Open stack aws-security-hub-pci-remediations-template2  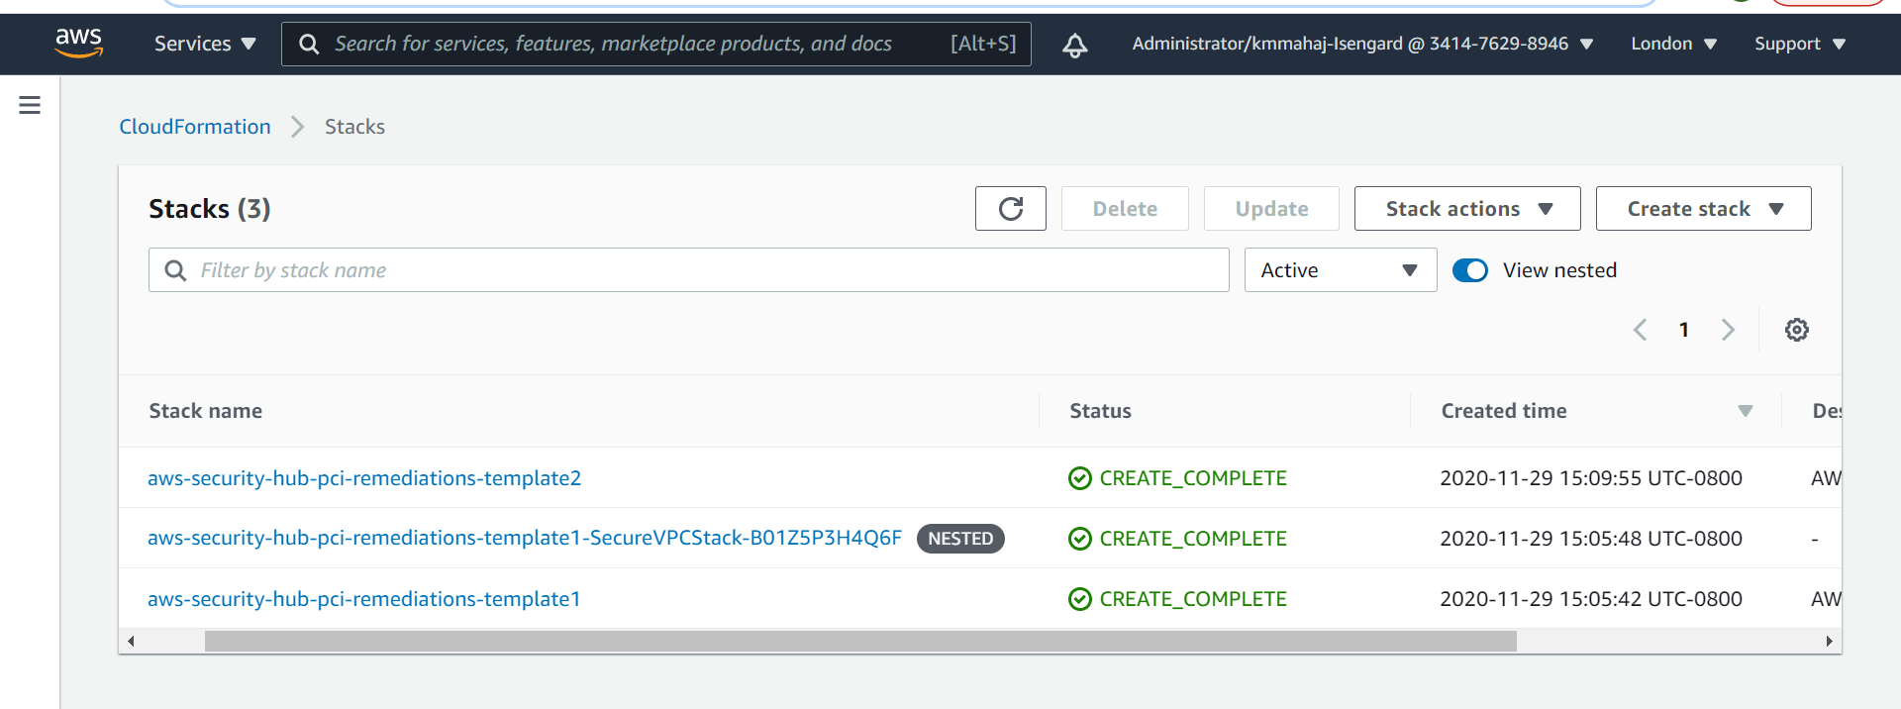coord(364,478)
